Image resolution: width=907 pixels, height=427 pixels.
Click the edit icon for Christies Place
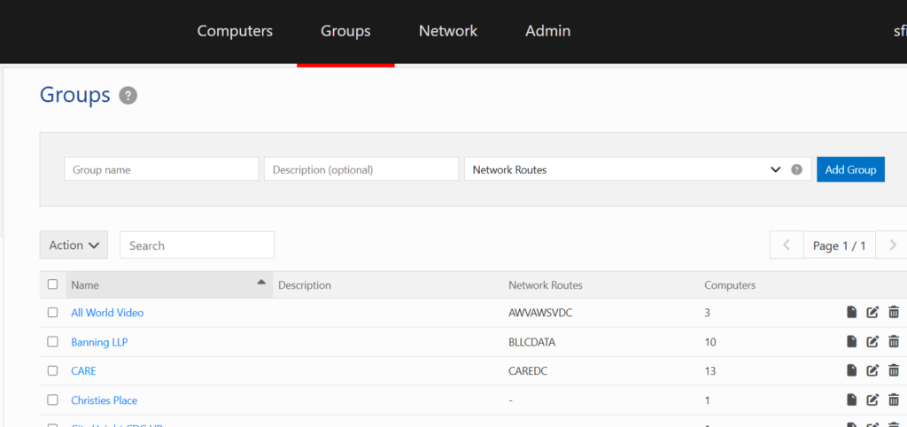point(872,400)
